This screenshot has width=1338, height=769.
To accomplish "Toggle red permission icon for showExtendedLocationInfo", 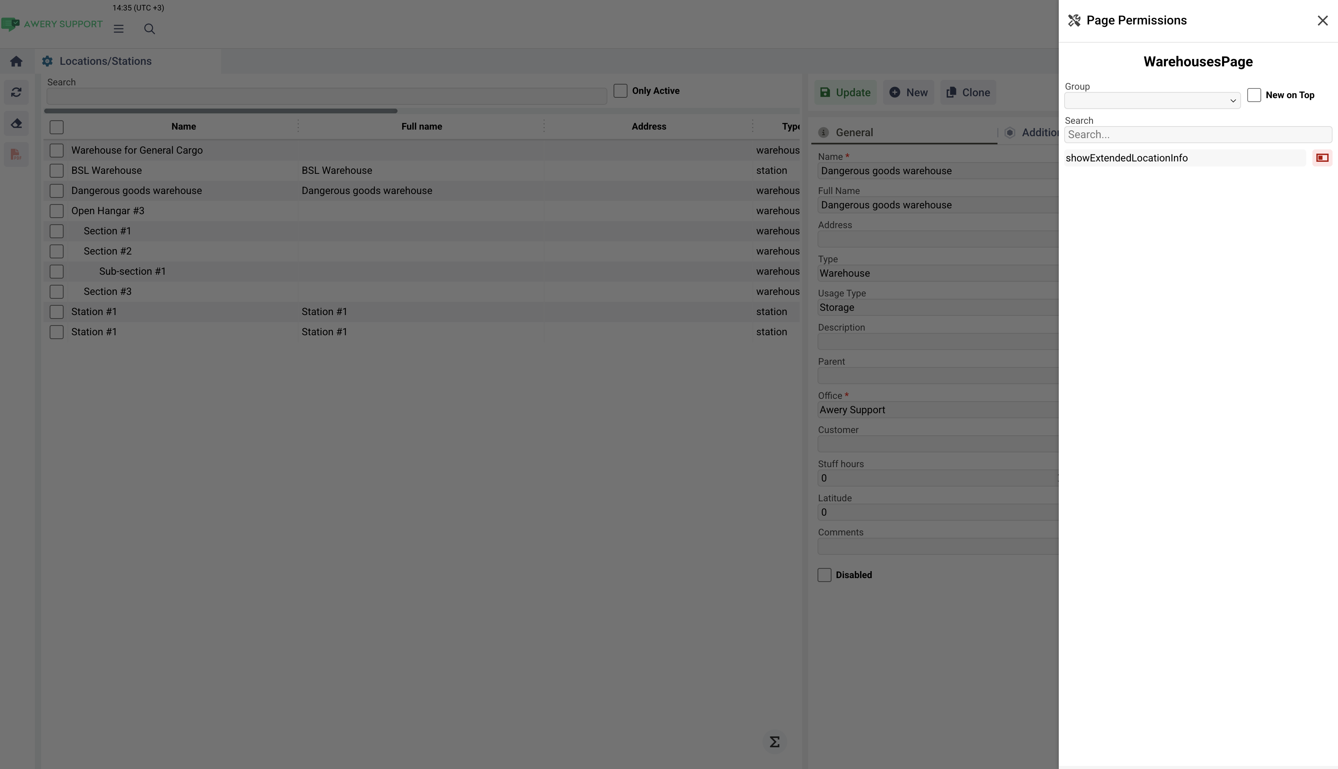I will 1322,158.
